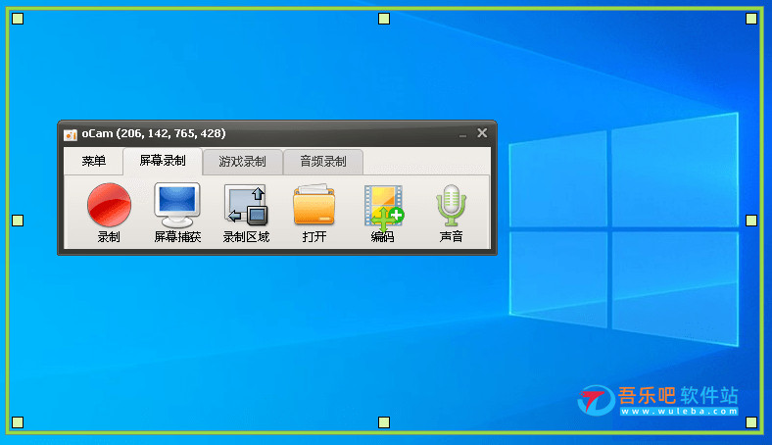Click the bottom-center resize handle of capture frame
772x445 pixels.
tap(384, 423)
